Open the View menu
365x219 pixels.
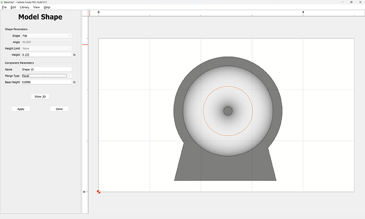pos(36,7)
